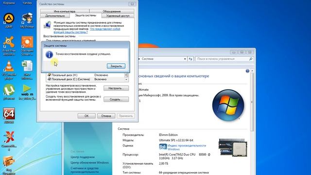Open the address bar dropdown arrow
Image resolution: width=311 pixels, height=175 pixels.
185,59
